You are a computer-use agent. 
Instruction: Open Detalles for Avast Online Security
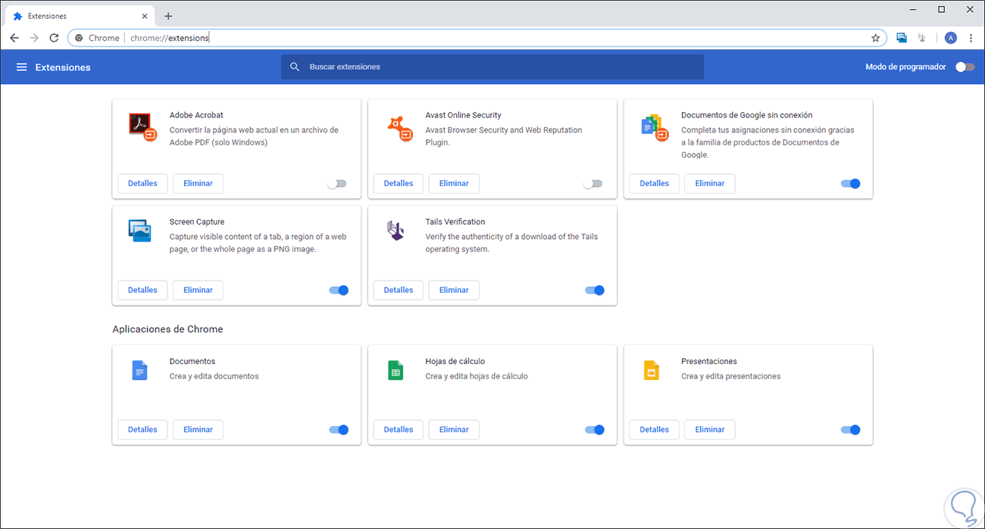point(399,183)
